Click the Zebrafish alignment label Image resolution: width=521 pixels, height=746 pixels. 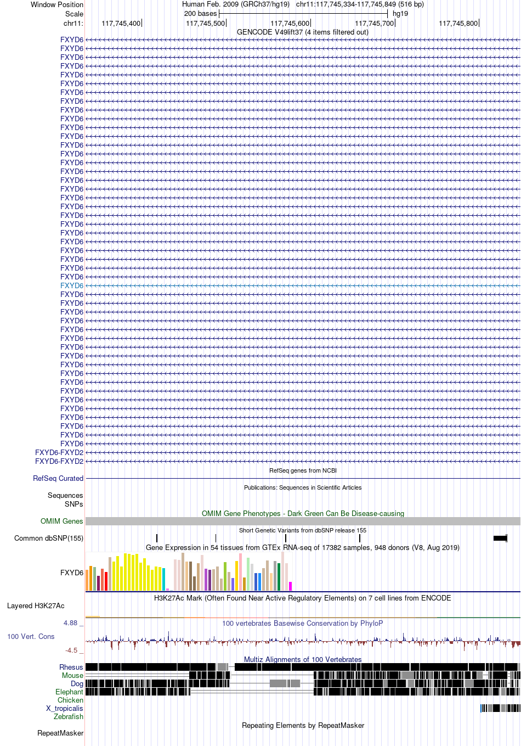69,717
